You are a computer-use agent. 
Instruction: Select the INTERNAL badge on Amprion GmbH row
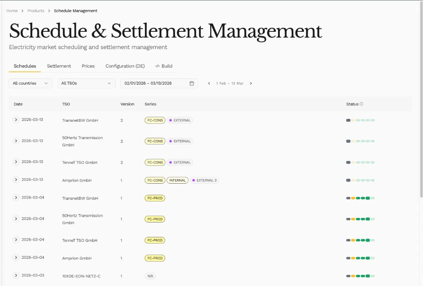(x=177, y=180)
